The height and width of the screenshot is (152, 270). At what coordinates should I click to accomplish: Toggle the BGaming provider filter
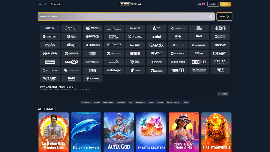coord(50,37)
